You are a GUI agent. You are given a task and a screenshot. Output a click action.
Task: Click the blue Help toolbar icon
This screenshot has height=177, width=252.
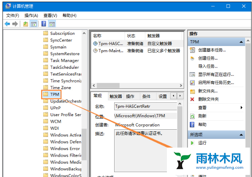click(x=44, y=24)
